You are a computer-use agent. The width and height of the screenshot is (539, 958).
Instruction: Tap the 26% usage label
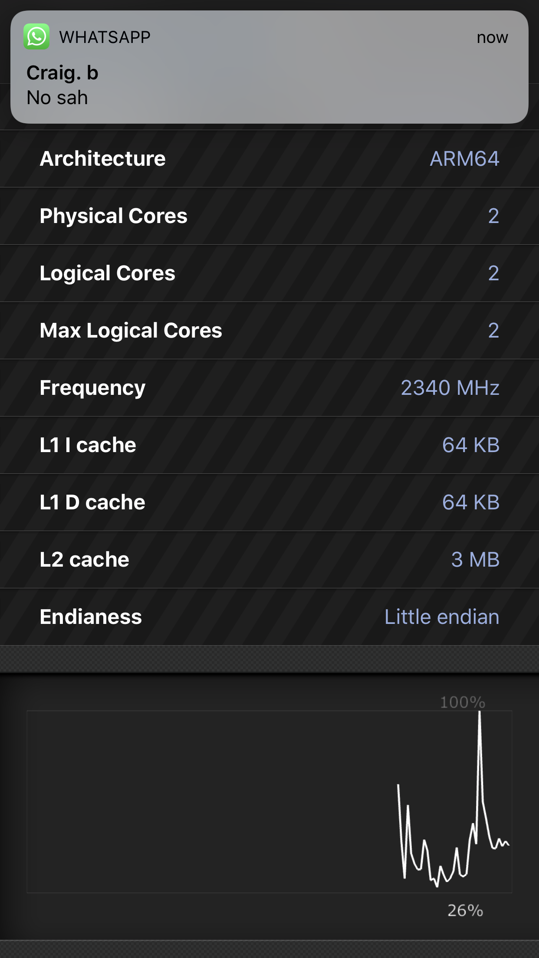tap(465, 910)
